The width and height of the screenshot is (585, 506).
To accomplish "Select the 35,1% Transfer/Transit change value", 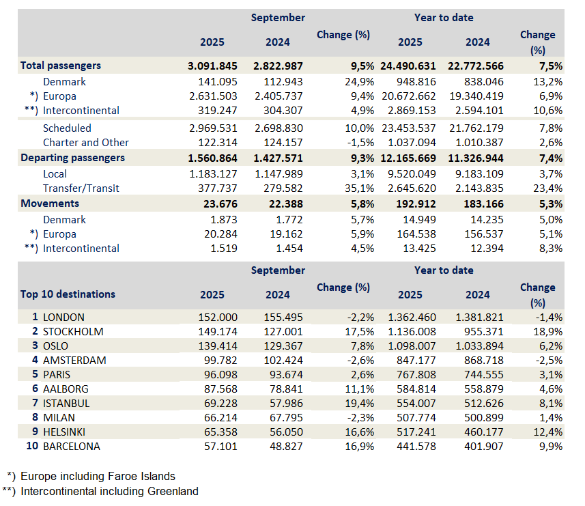I will pos(358,188).
